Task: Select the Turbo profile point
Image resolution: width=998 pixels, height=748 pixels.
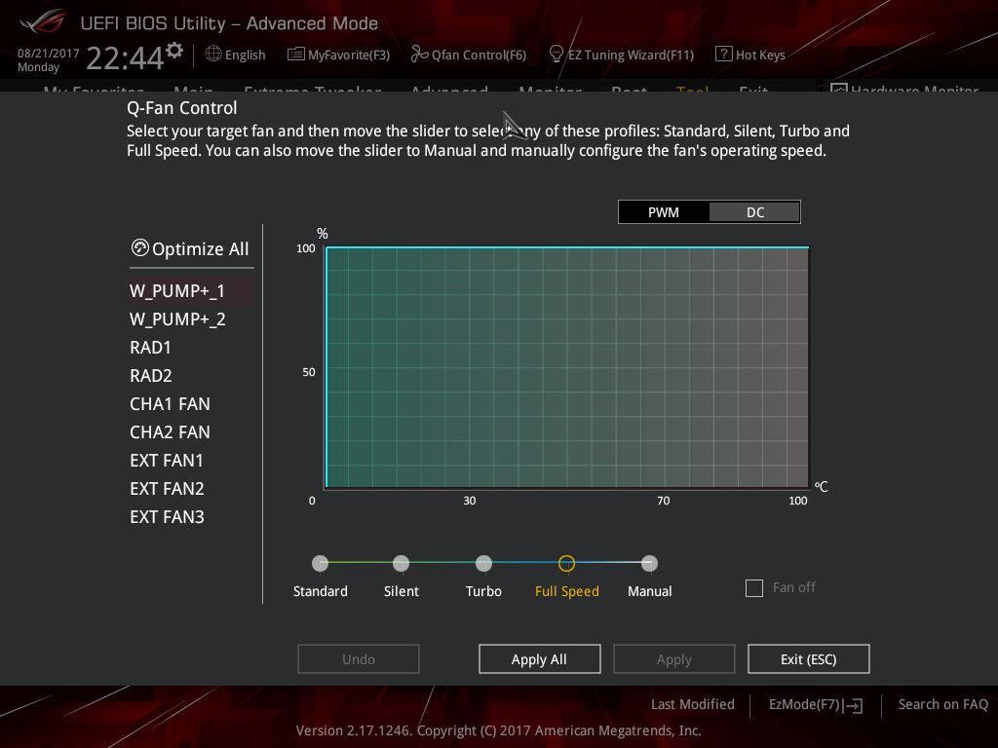Action: coord(483,563)
